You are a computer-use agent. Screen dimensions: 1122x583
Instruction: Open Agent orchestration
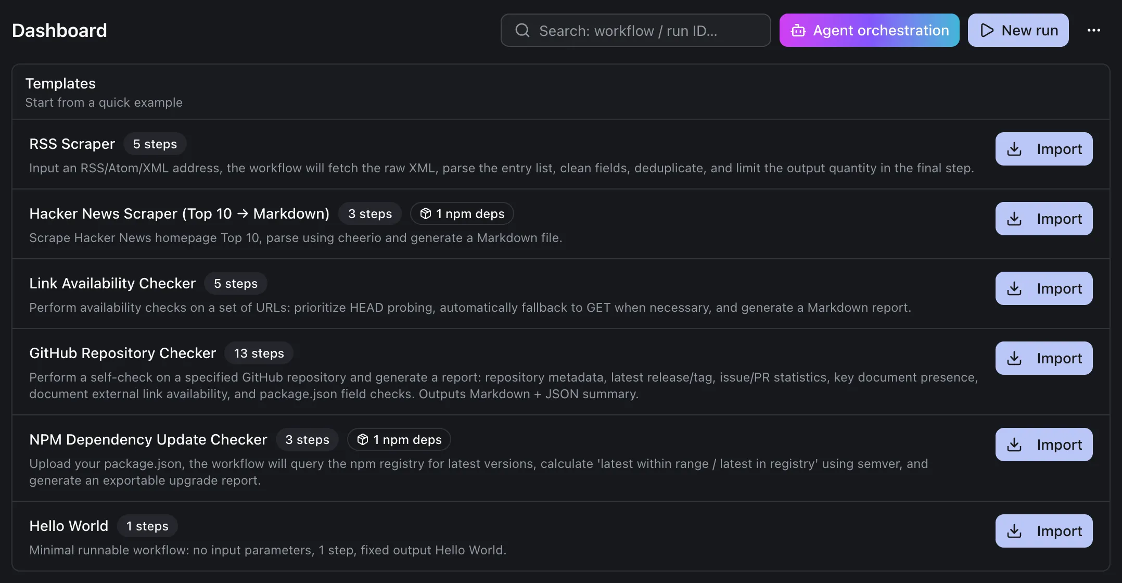869,30
